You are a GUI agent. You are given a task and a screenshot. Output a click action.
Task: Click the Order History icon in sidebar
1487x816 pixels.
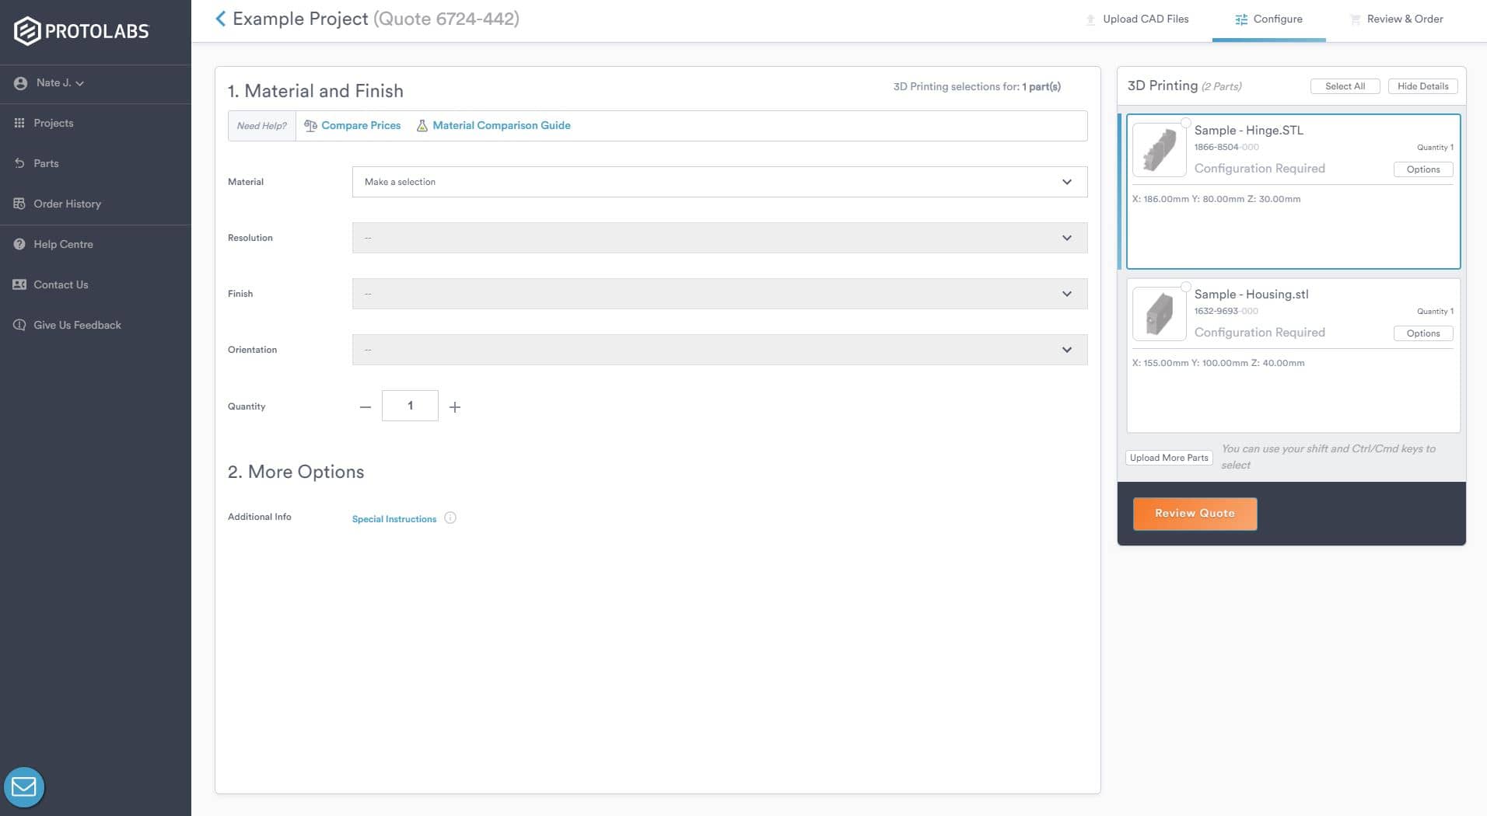point(19,204)
